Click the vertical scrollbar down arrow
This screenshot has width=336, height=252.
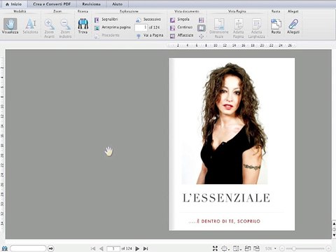click(x=334, y=235)
